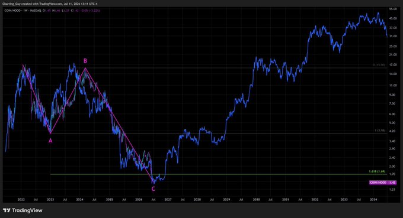
Task: Click the 55.00 price axis label
Action: (393, 9)
